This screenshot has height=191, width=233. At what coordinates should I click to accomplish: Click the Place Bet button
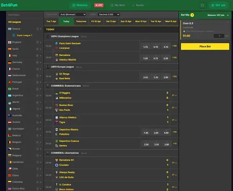(x=205, y=47)
